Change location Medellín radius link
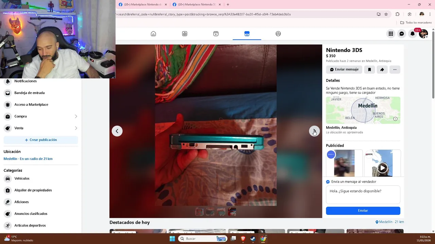This screenshot has width=435, height=244. [28, 159]
